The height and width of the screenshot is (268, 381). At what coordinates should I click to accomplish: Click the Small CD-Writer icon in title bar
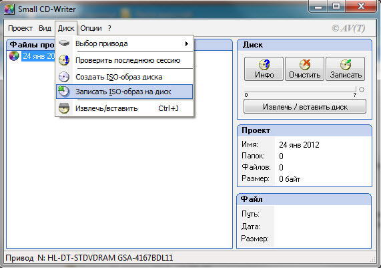point(9,9)
